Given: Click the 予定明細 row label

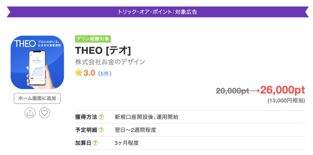Looking at the screenshot, I should coord(86,130).
